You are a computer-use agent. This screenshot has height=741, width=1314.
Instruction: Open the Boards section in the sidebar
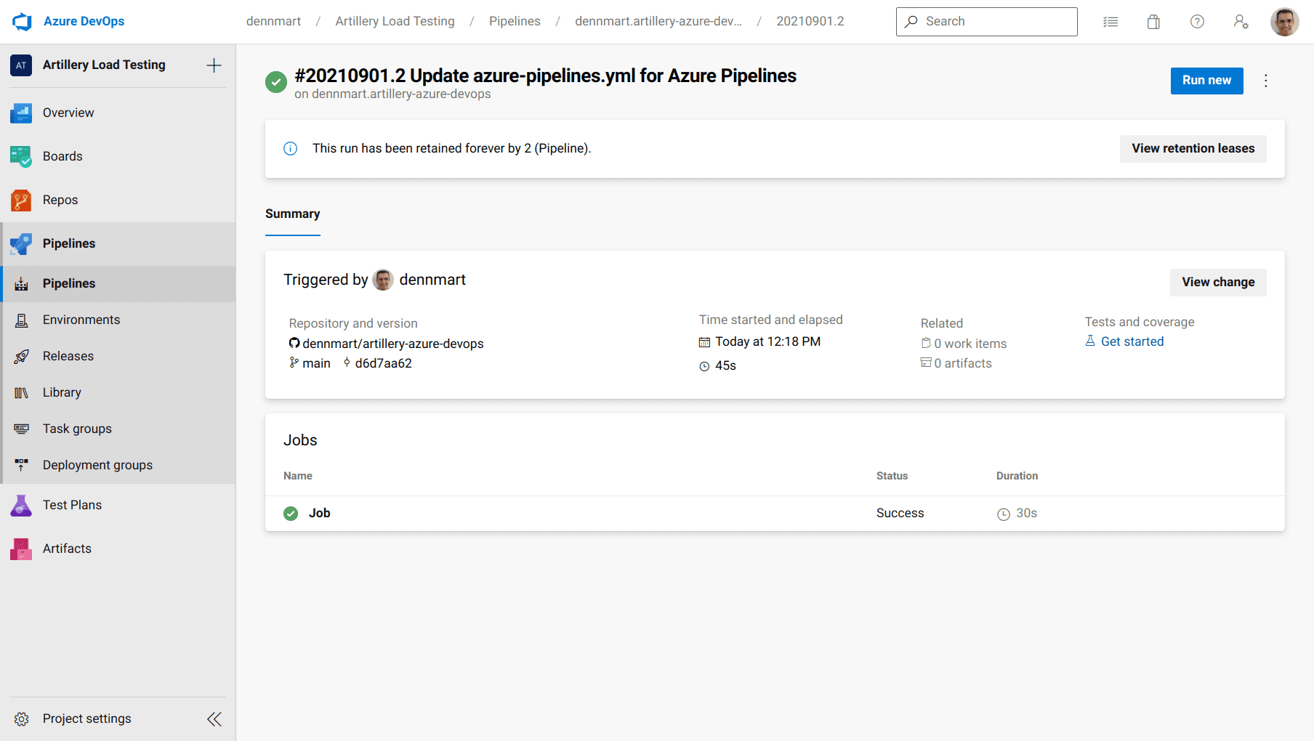click(x=63, y=156)
